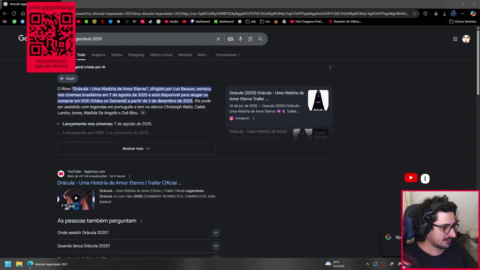Image resolution: width=480 pixels, height=270 pixels.
Task: Clear the Google search box with X
Action: pos(218,39)
